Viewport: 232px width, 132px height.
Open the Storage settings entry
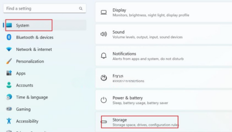164,122
